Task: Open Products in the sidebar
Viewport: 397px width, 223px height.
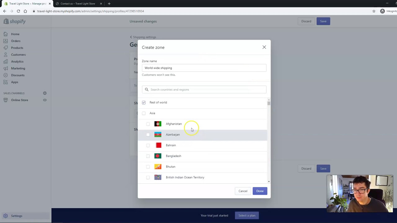Action: pos(17,48)
